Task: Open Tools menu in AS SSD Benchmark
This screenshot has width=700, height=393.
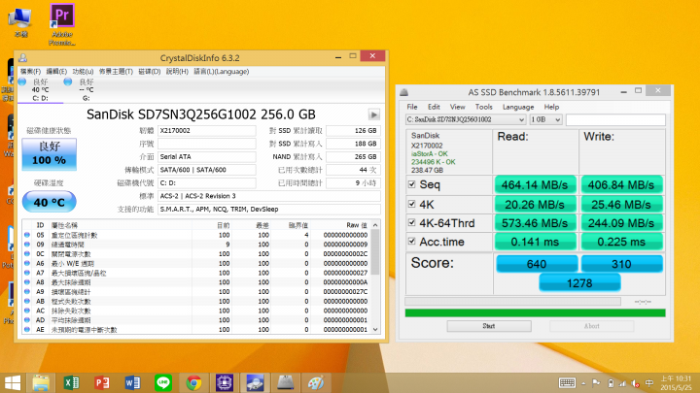Action: [x=483, y=107]
